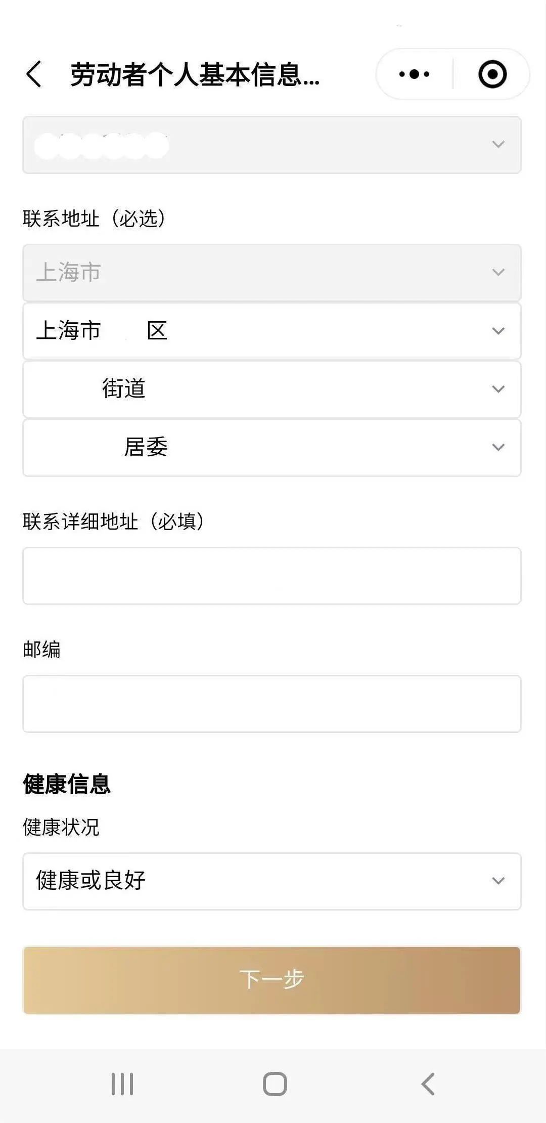Tap the chevron on 健康或良好 row
The width and height of the screenshot is (546, 1123).
click(498, 881)
